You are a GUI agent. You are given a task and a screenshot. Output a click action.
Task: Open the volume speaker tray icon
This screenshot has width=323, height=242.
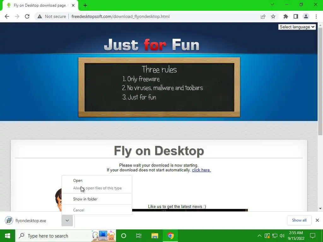click(282, 236)
